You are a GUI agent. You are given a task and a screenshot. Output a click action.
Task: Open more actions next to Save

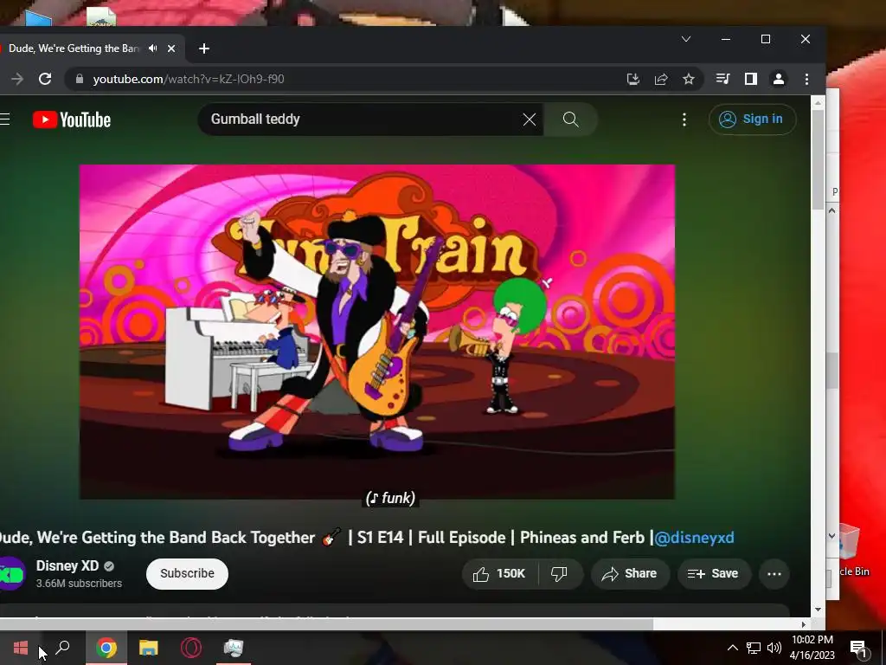(774, 574)
